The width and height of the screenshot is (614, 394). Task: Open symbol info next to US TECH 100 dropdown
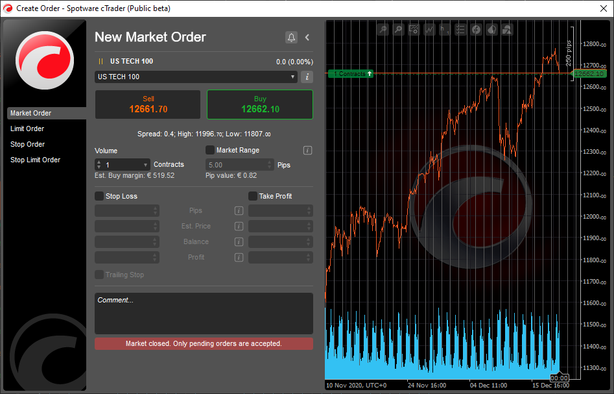pyautogui.click(x=307, y=77)
